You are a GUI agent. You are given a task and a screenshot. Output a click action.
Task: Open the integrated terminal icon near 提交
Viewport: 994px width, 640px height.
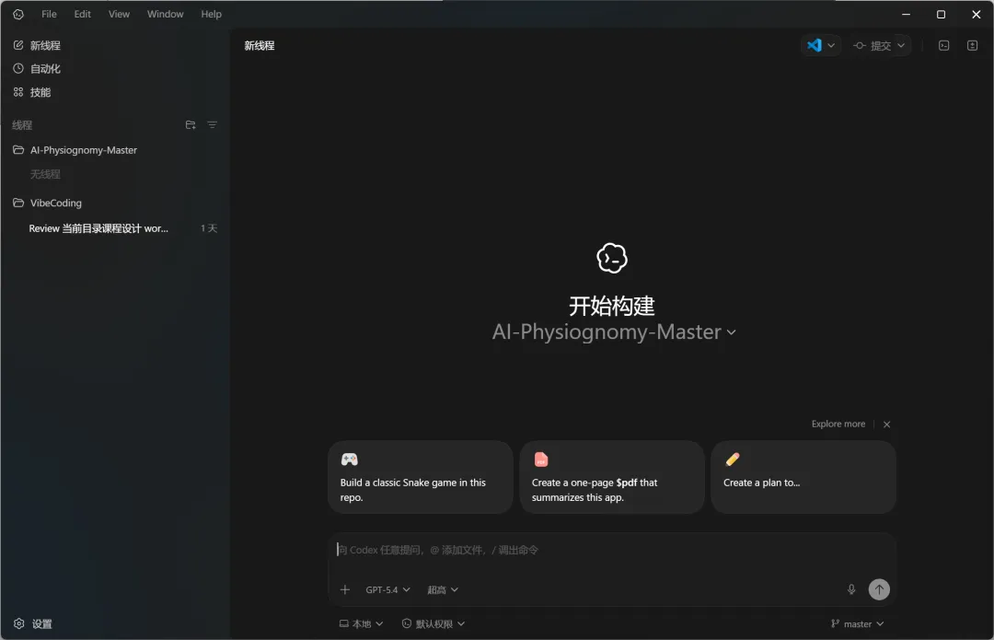tap(943, 44)
